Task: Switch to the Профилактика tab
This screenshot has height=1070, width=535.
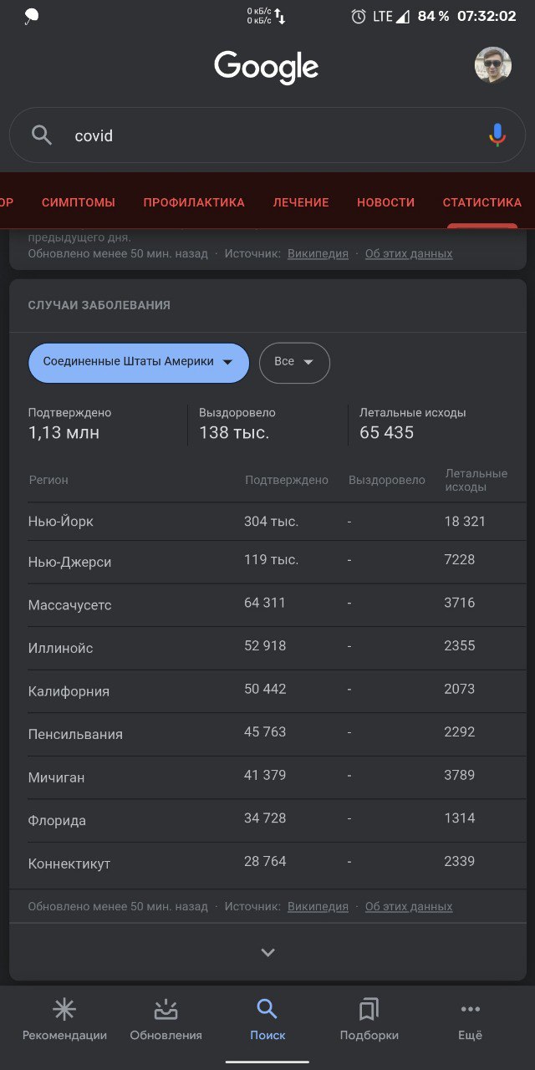Action: tap(194, 202)
